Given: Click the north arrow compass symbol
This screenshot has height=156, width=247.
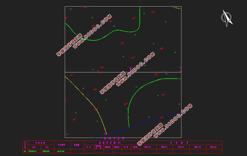Looking at the screenshot, I should 227,18.
